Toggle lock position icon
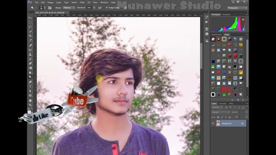 pos(226,117)
